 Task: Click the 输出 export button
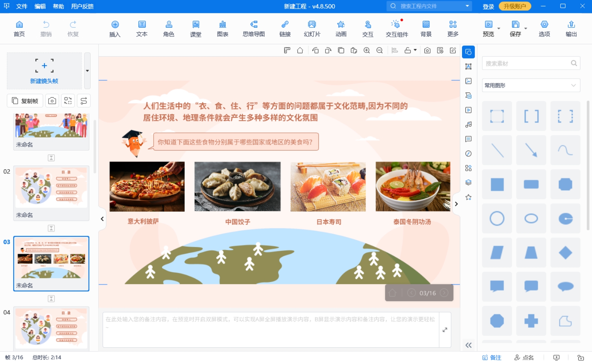point(571,29)
